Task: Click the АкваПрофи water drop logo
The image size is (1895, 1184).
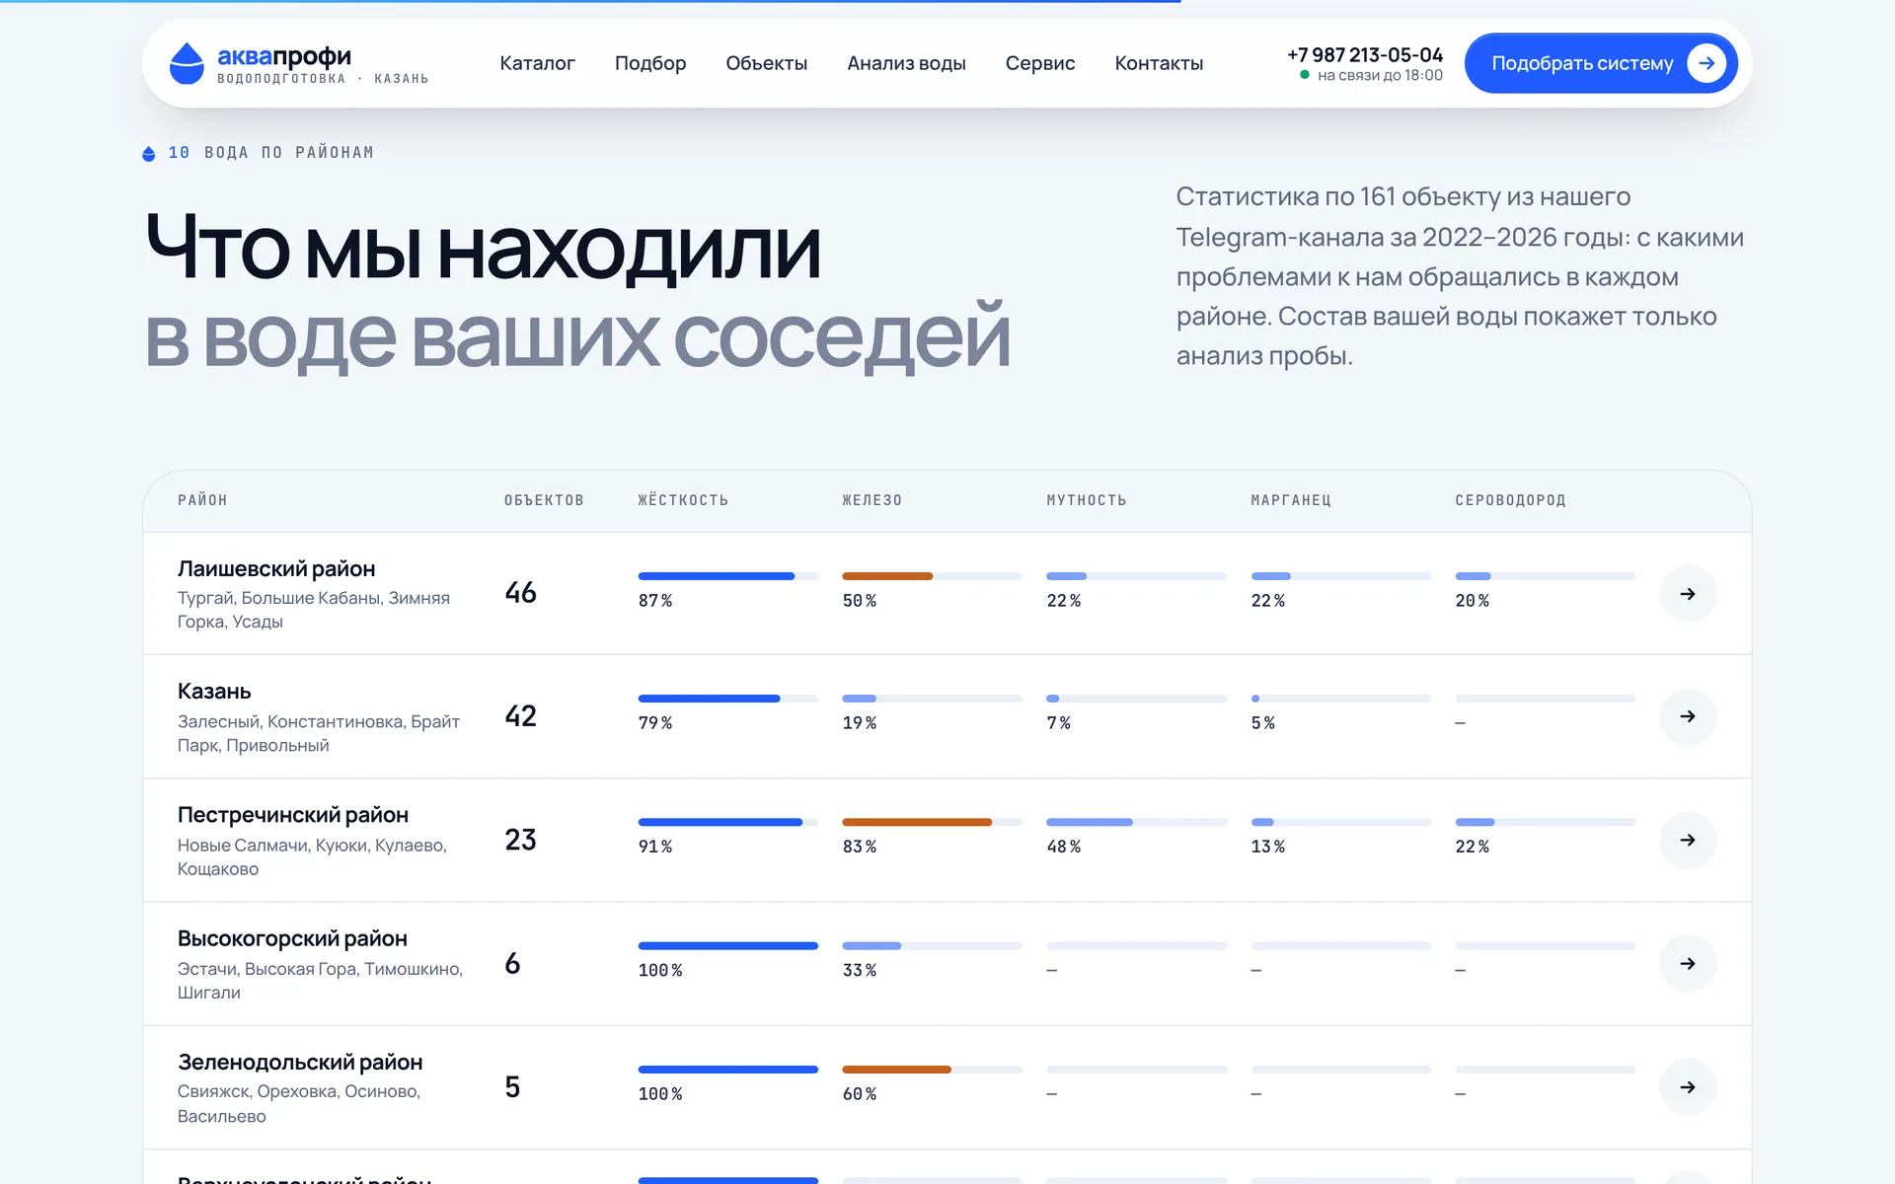Action: point(187,63)
